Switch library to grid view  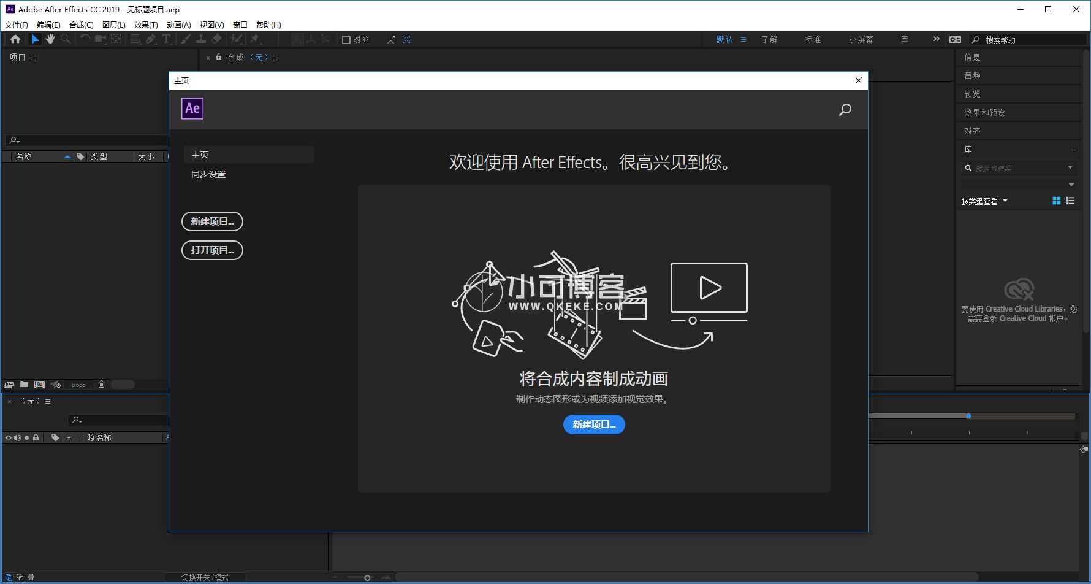1057,201
